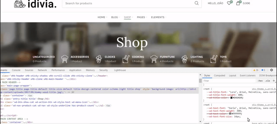Click the Toys category knife block icon
This screenshot has height=124, width=277.
point(214,59)
